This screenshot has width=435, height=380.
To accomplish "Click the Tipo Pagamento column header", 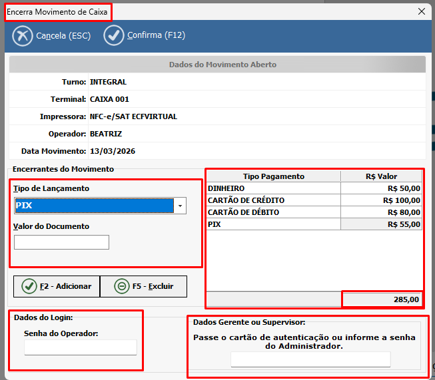I will (274, 176).
